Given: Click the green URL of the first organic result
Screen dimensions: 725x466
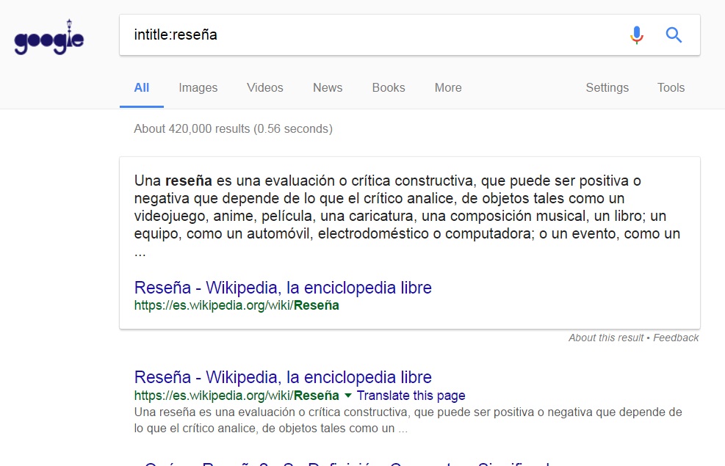Looking at the screenshot, I should pyautogui.click(x=237, y=396).
